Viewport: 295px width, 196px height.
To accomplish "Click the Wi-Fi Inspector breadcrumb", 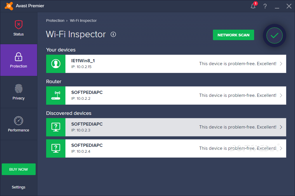I will 83,21.
